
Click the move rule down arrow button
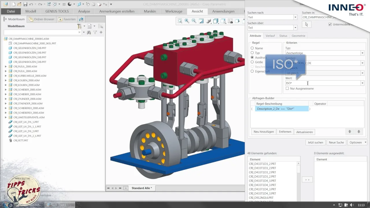point(358,132)
